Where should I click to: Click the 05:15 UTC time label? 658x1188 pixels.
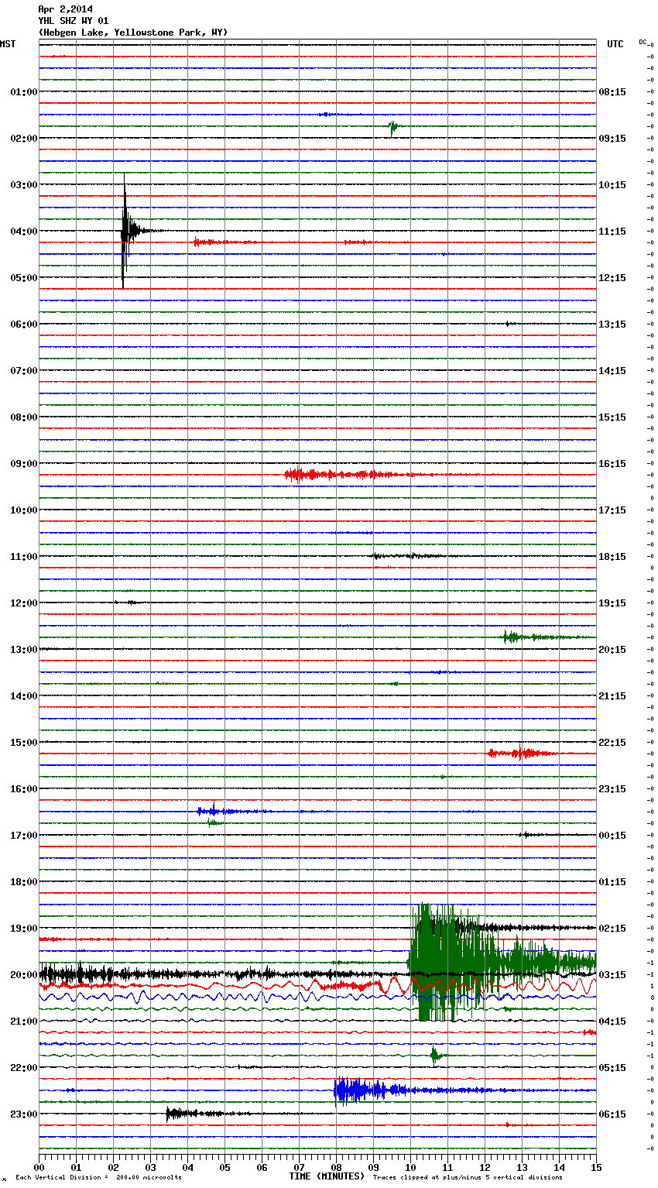[x=612, y=1068]
